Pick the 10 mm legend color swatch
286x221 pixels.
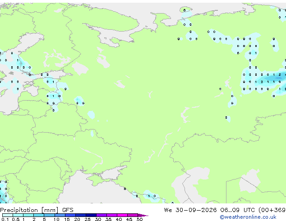point(60,215)
